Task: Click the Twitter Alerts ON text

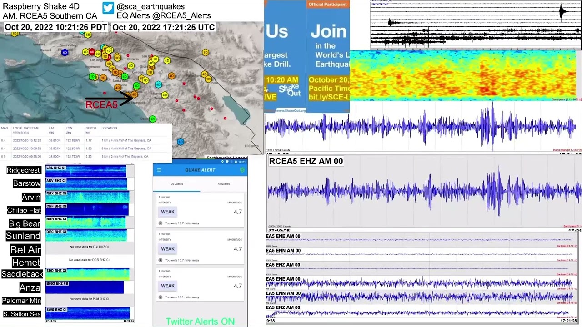Action: (x=200, y=322)
